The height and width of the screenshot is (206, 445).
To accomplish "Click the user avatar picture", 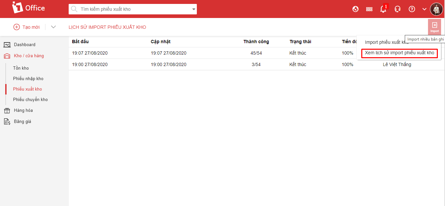I will point(436,9).
